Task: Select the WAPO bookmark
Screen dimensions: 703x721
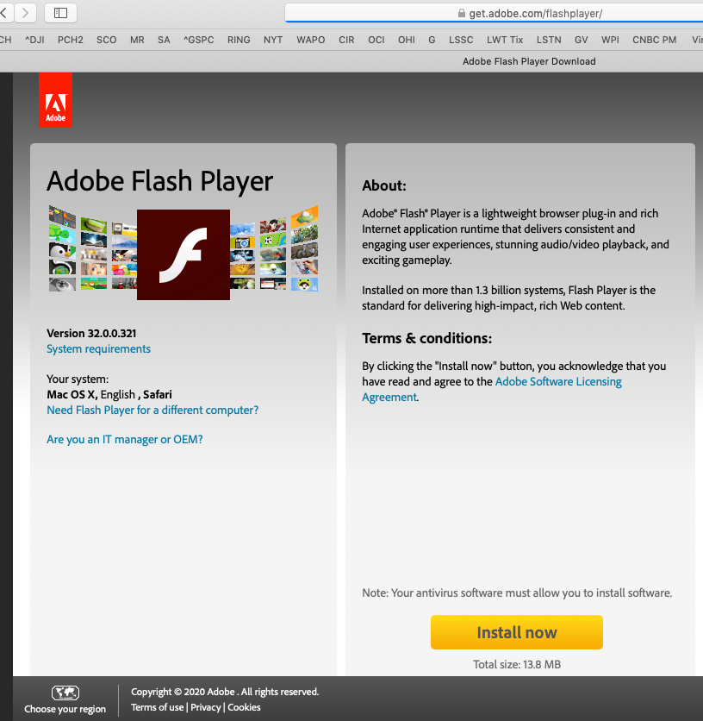Action: (310, 40)
